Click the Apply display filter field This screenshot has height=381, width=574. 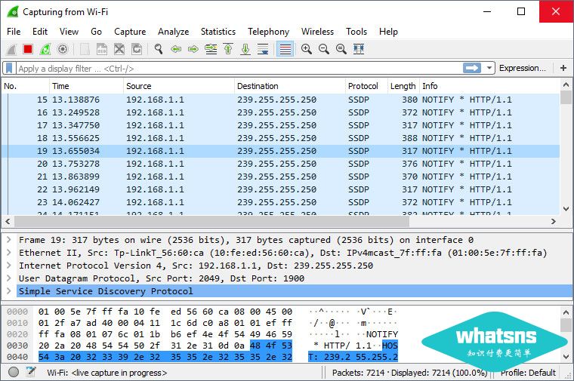point(234,68)
